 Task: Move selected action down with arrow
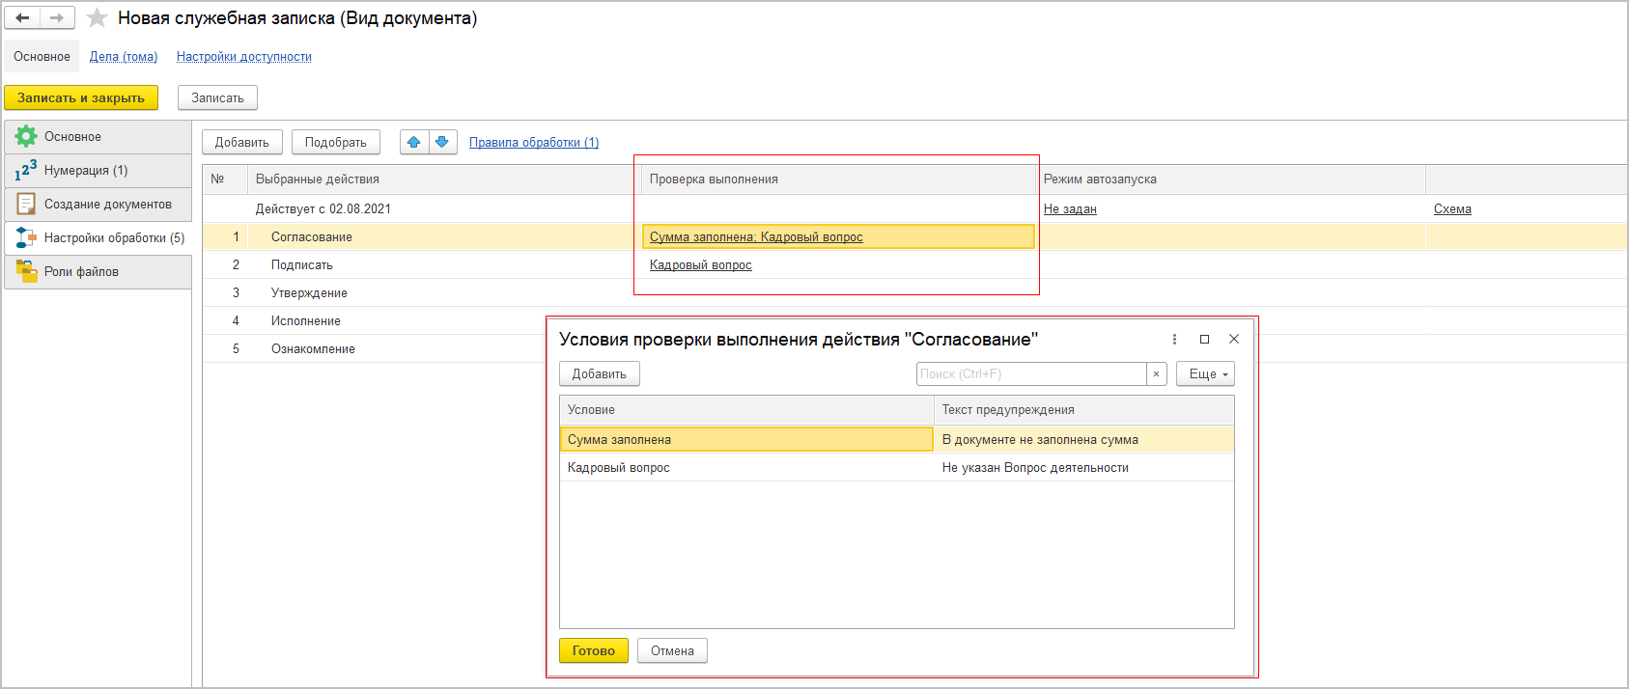[442, 142]
